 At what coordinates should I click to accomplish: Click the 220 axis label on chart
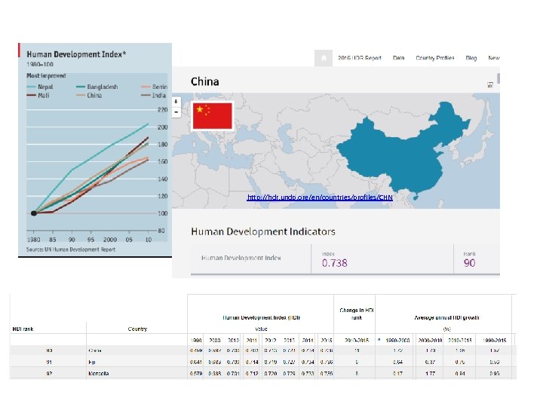pos(162,110)
